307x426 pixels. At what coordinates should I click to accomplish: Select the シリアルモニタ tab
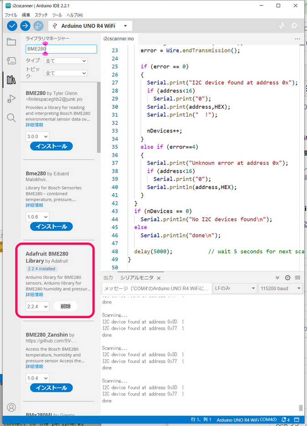tap(137, 278)
